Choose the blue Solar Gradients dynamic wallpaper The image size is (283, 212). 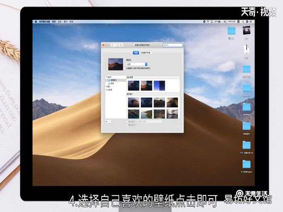pos(159,86)
